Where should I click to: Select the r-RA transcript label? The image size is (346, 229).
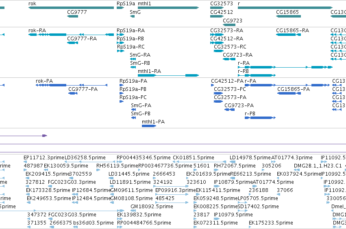click(x=244, y=63)
